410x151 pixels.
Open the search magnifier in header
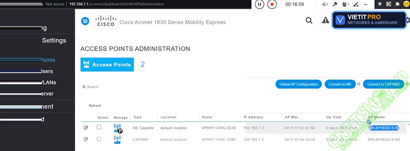[309, 20]
